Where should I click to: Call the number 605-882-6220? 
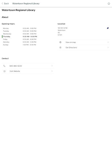tap(28, 66)
